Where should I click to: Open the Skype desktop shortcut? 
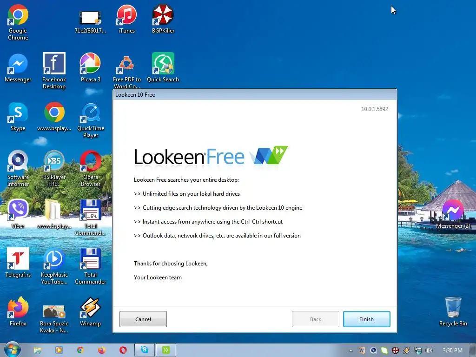point(18,117)
